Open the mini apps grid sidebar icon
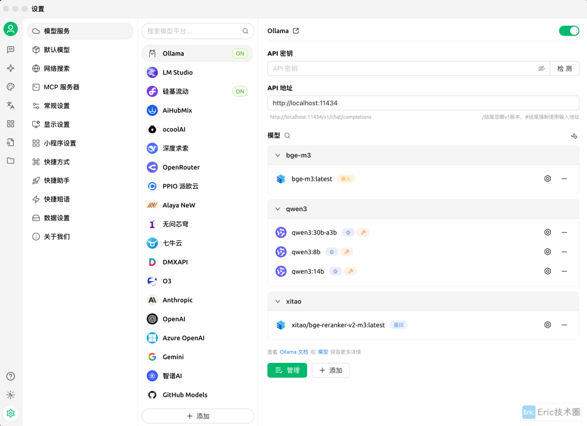 (10, 124)
